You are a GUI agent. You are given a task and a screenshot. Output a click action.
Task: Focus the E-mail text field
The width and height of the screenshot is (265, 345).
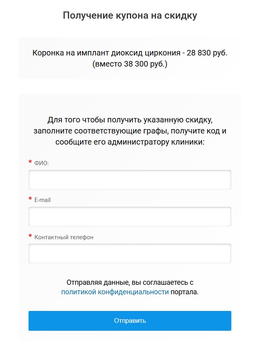click(x=130, y=217)
